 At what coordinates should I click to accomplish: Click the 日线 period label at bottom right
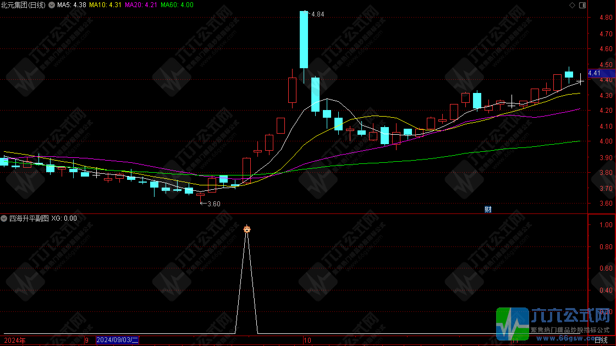(601, 340)
